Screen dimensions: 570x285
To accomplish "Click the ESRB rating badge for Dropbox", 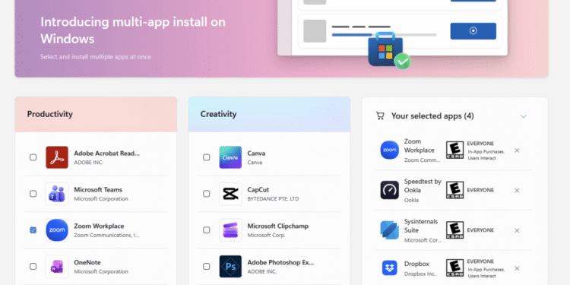I will 454,268.
